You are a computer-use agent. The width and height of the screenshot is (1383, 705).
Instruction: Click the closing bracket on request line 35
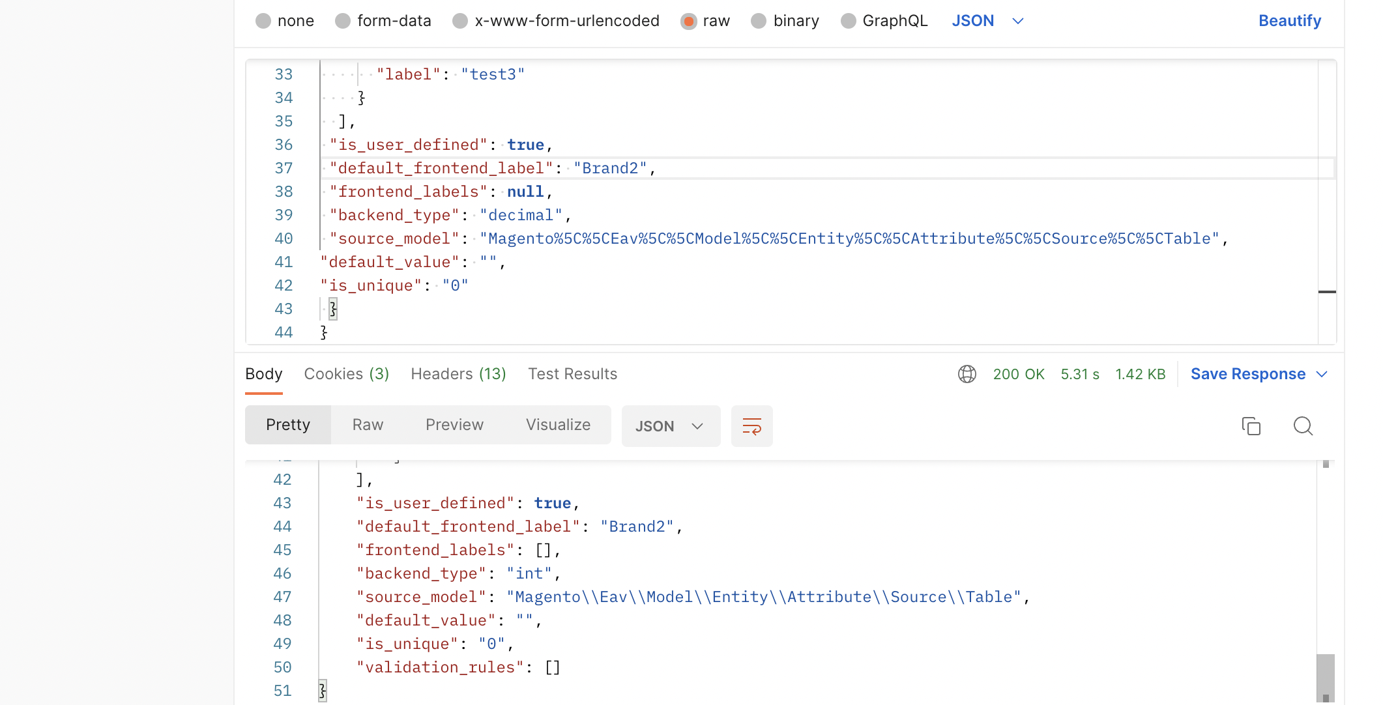coord(342,121)
